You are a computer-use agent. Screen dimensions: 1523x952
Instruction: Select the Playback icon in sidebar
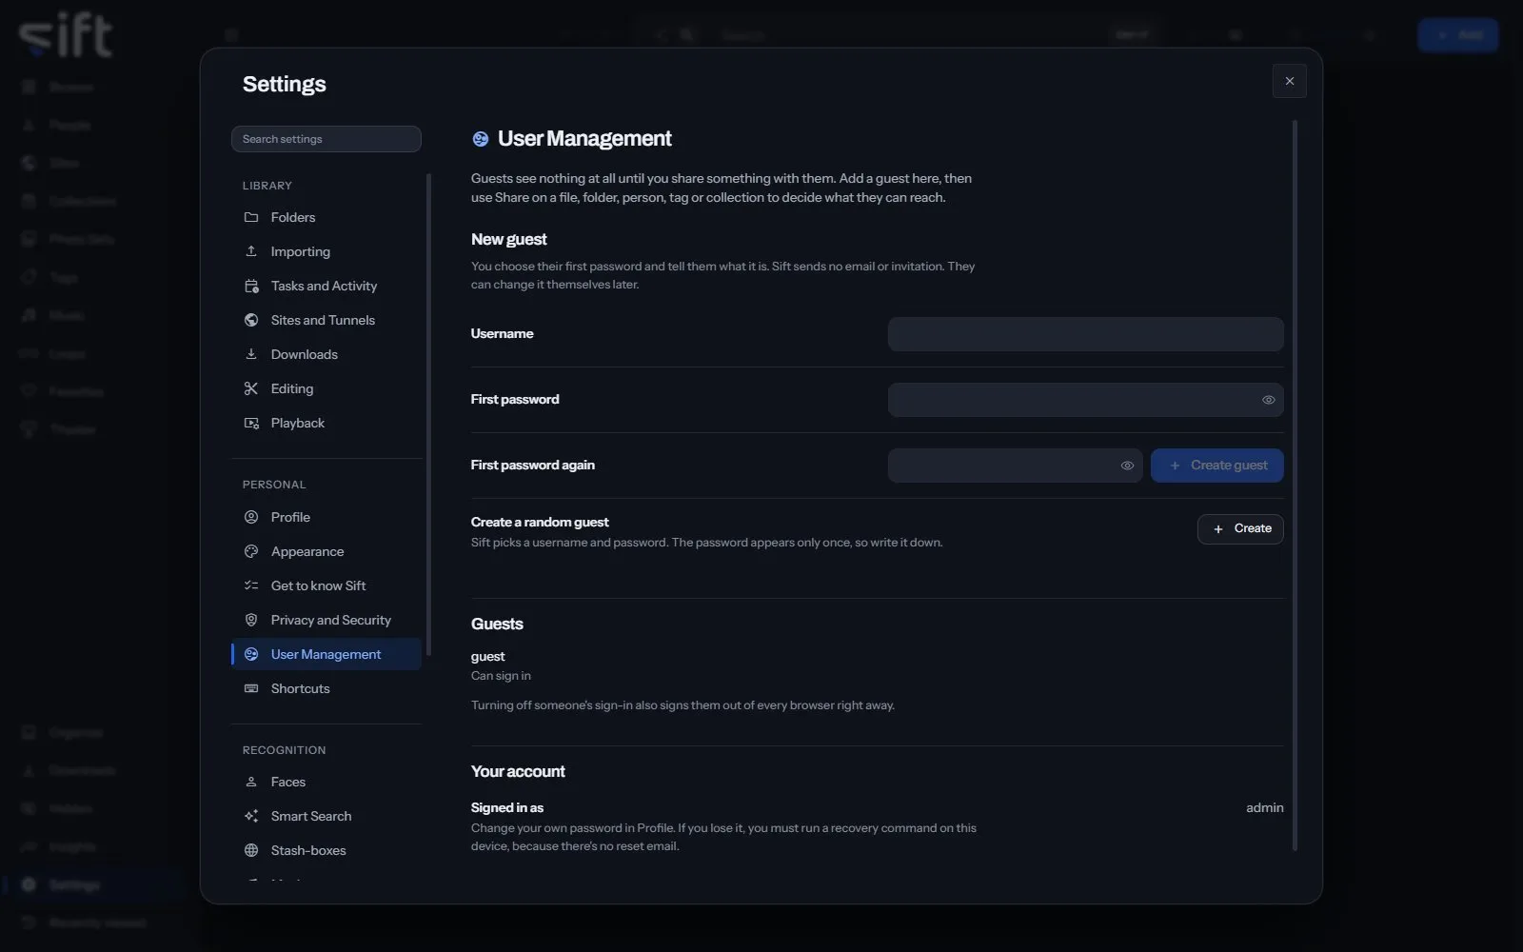click(x=251, y=423)
